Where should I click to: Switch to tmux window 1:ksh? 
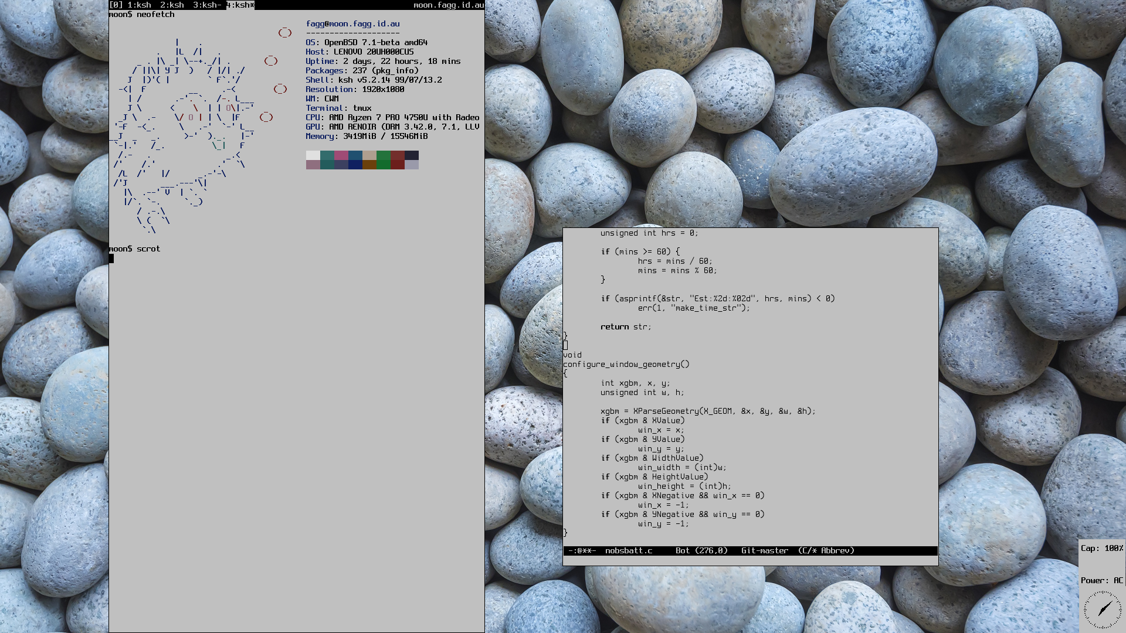[139, 5]
